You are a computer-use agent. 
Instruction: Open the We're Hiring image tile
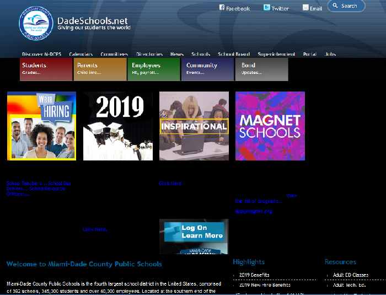tap(41, 126)
